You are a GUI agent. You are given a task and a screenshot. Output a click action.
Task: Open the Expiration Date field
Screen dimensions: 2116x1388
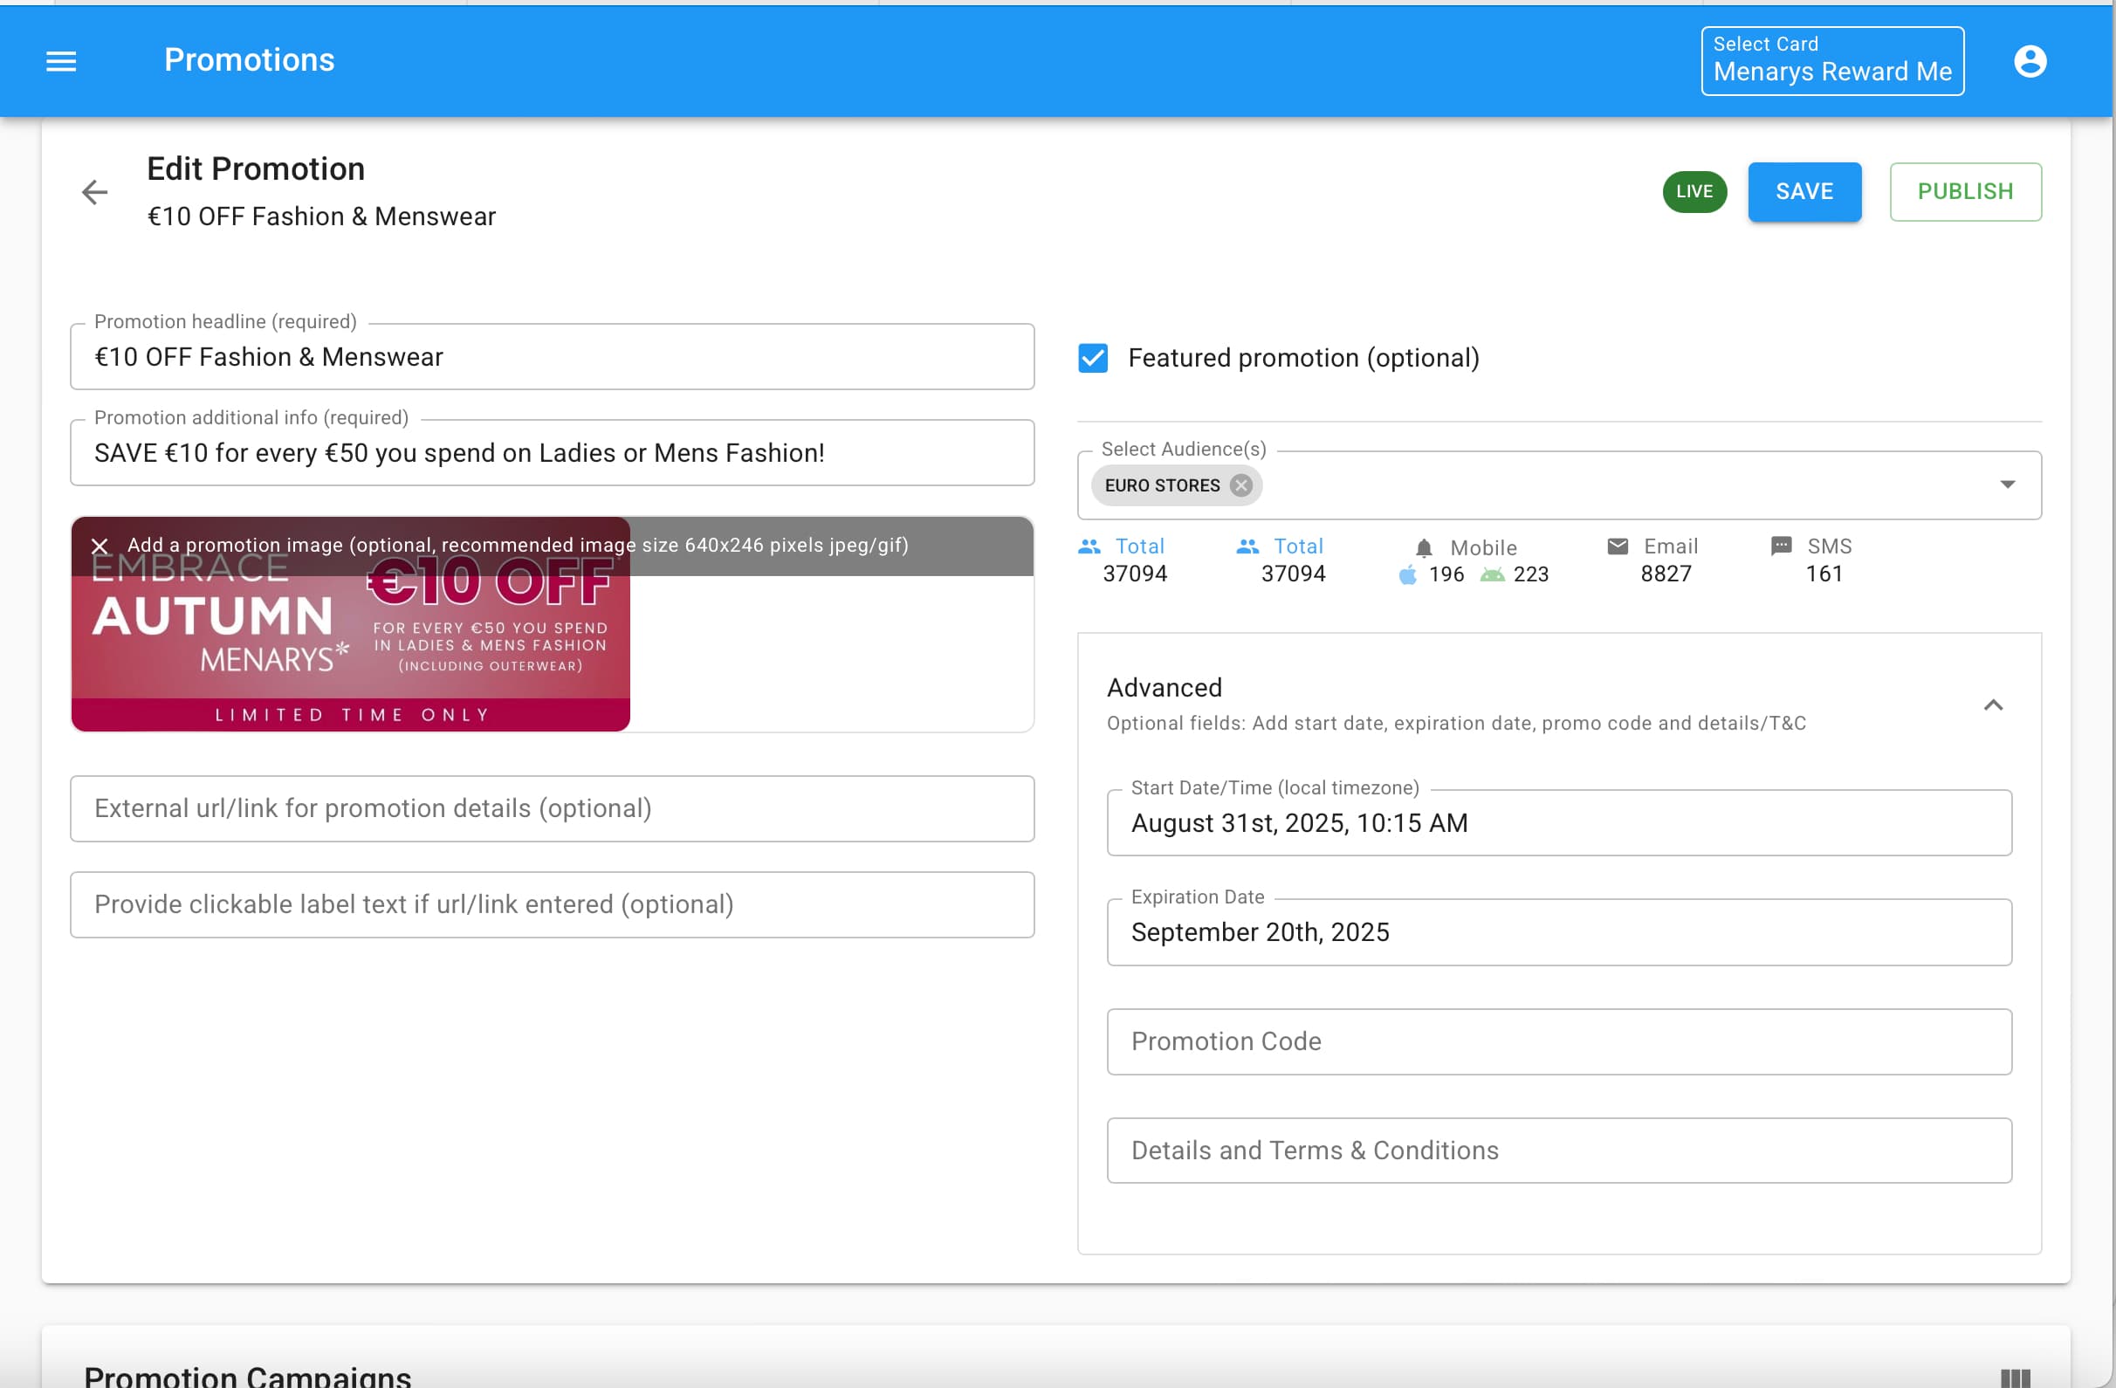[1558, 931]
